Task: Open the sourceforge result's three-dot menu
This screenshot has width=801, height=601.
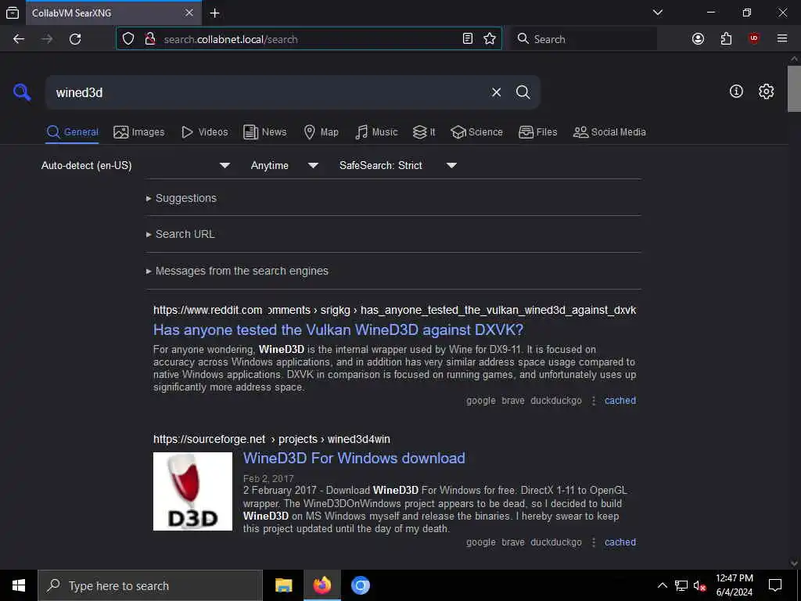Action: tap(593, 542)
